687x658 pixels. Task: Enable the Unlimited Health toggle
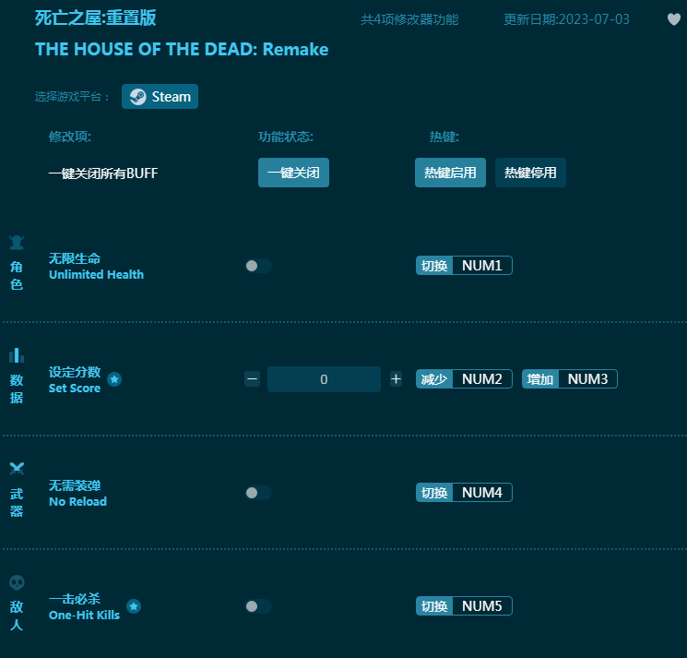point(257,266)
